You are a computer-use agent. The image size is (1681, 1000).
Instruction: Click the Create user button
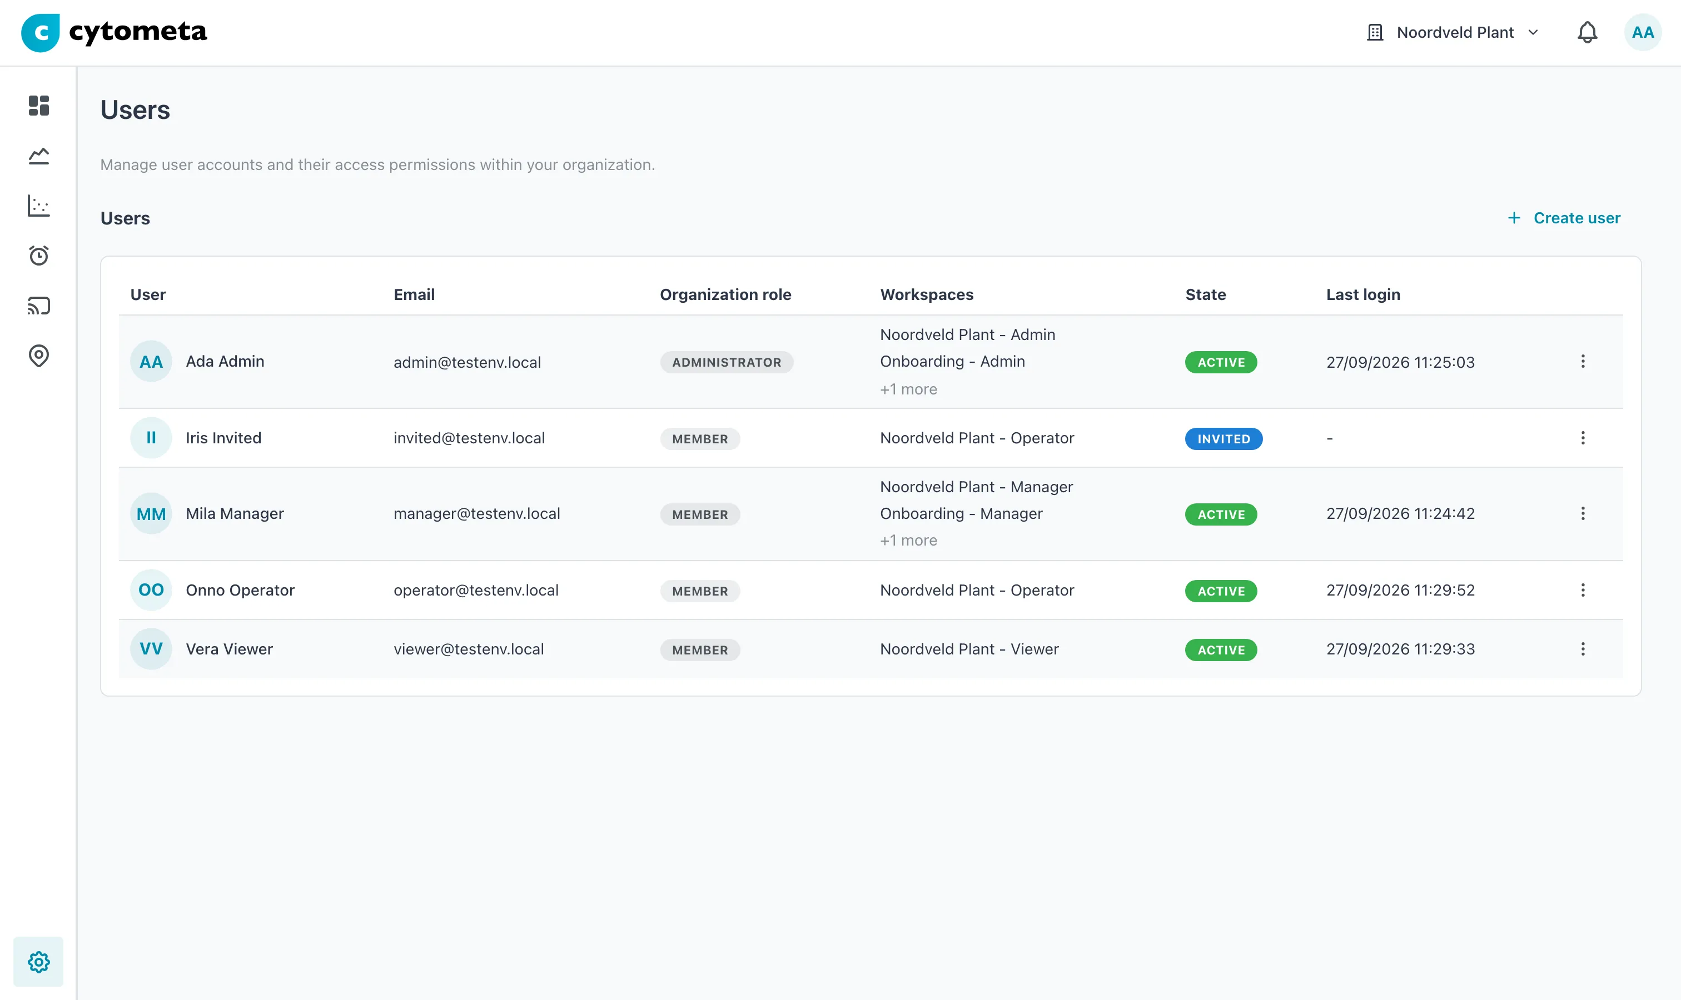pyautogui.click(x=1564, y=218)
